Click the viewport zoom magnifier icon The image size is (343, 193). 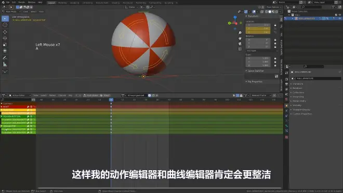pyautogui.click(x=240, y=33)
